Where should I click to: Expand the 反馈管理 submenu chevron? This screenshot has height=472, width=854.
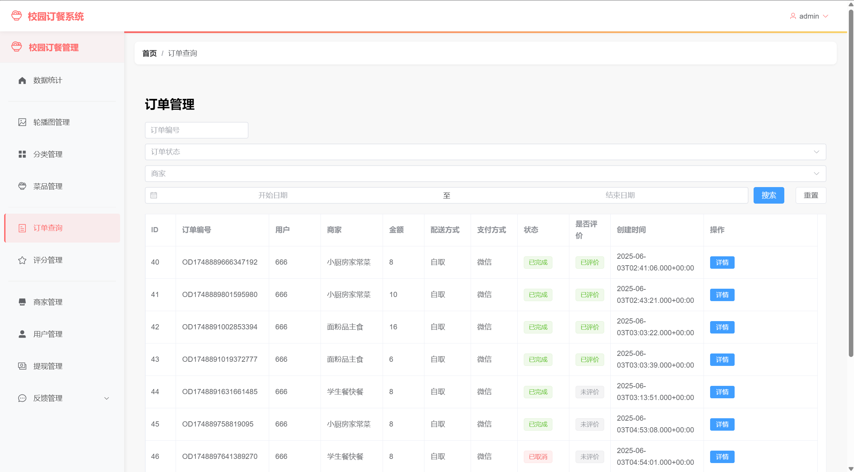(107, 398)
